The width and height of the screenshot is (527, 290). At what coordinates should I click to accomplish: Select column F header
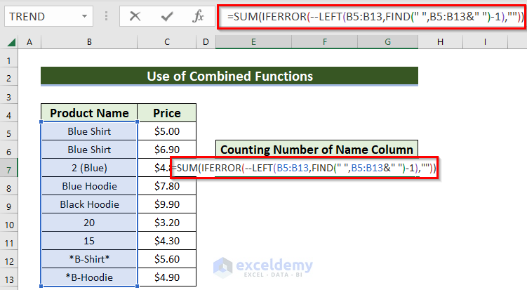point(325,42)
